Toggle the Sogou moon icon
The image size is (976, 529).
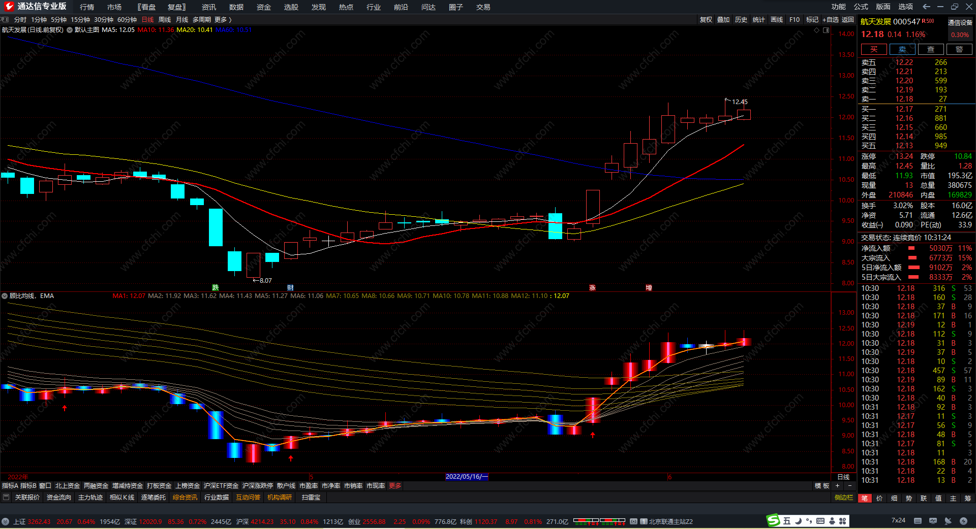[798, 521]
